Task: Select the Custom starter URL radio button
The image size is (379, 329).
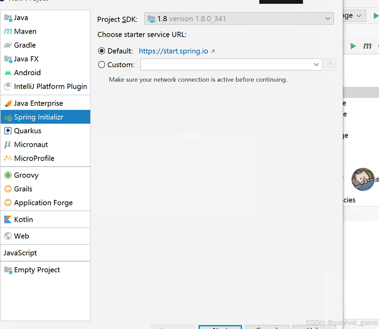Action: click(101, 65)
